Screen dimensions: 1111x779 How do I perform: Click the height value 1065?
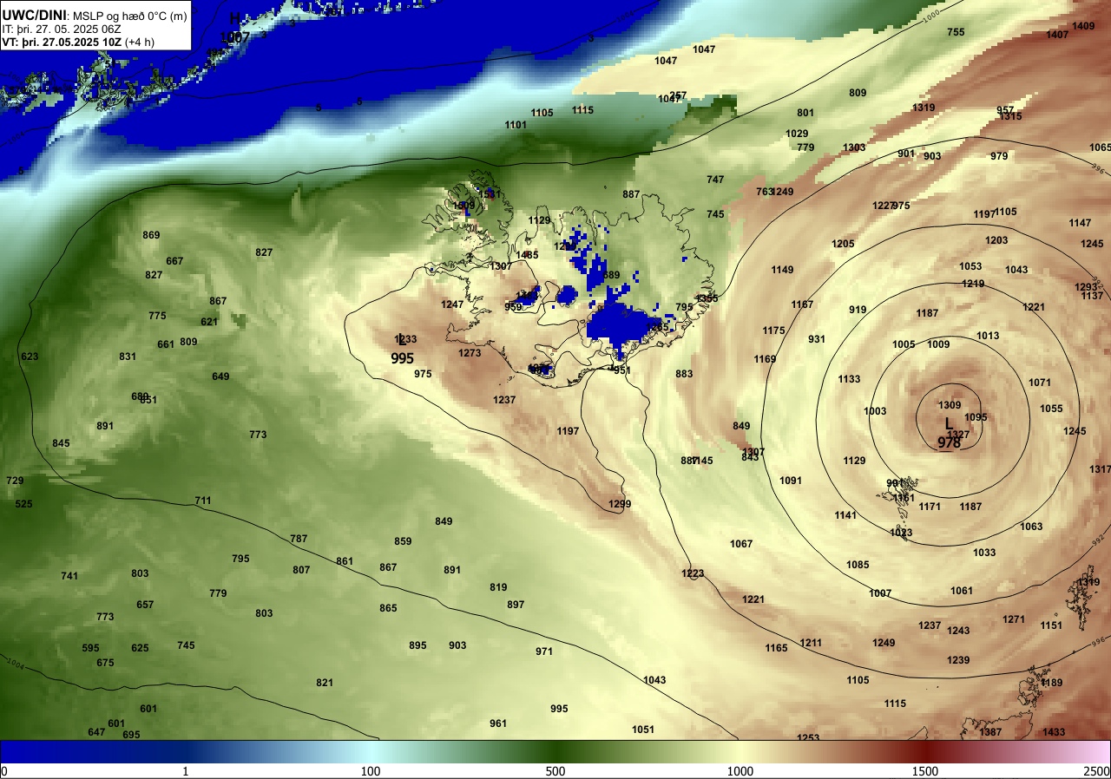1100,147
